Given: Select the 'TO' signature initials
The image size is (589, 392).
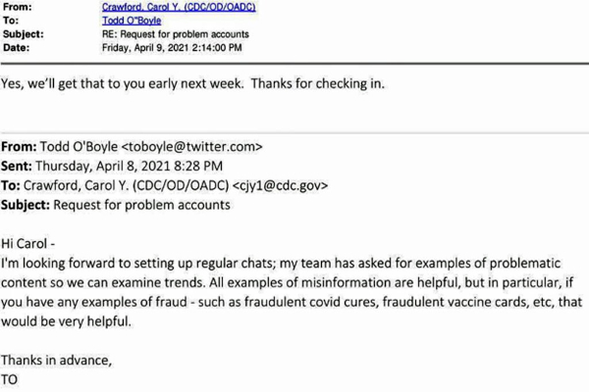Looking at the screenshot, I should pos(10,379).
